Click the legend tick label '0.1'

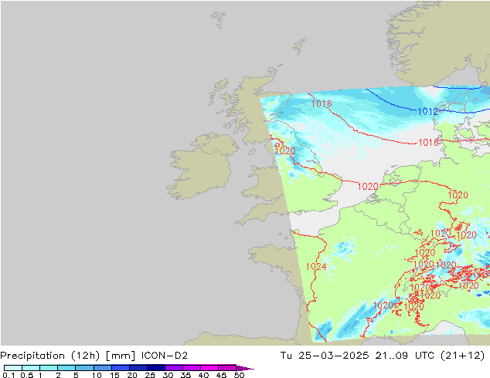point(9,375)
